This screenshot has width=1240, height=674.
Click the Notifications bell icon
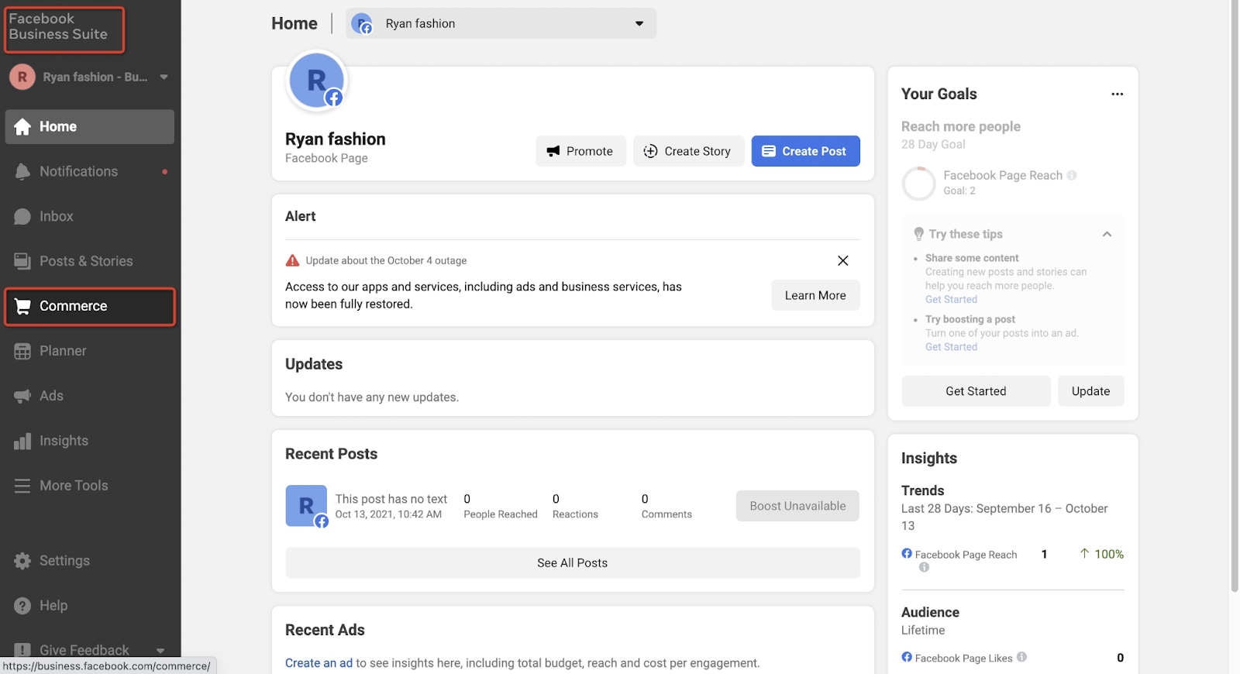[x=22, y=172]
